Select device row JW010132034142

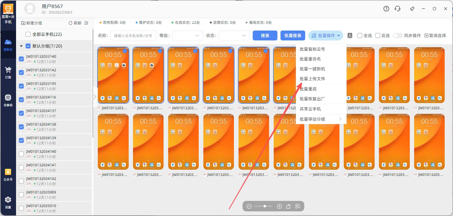(x=54, y=181)
